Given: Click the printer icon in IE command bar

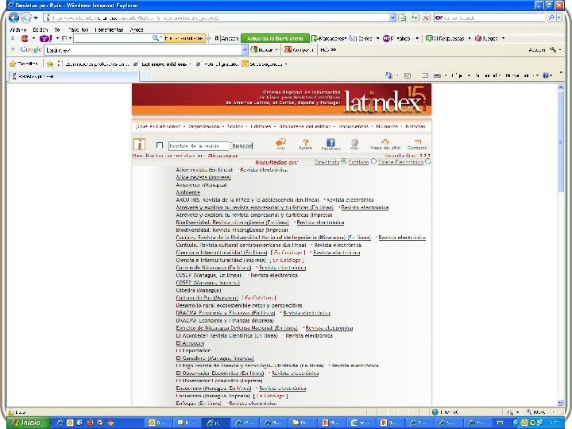Looking at the screenshot, I should 437,75.
